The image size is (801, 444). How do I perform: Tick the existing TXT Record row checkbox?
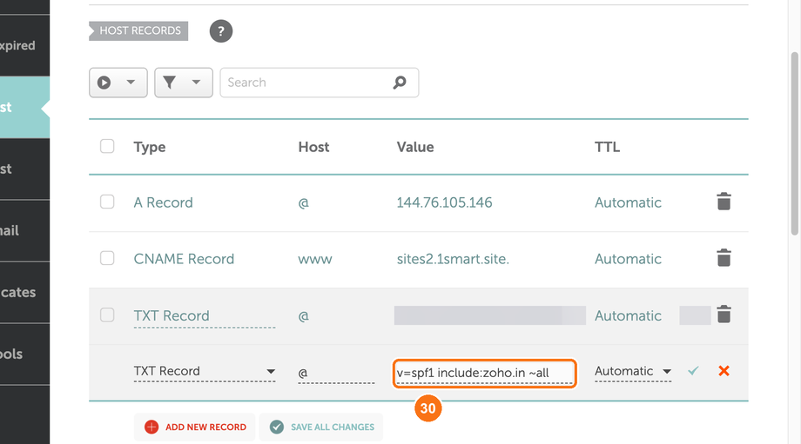click(x=107, y=315)
